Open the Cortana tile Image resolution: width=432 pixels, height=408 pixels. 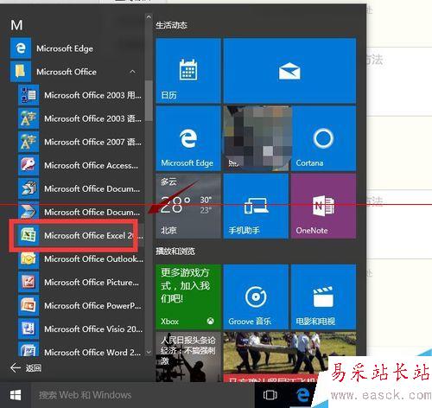pos(324,138)
